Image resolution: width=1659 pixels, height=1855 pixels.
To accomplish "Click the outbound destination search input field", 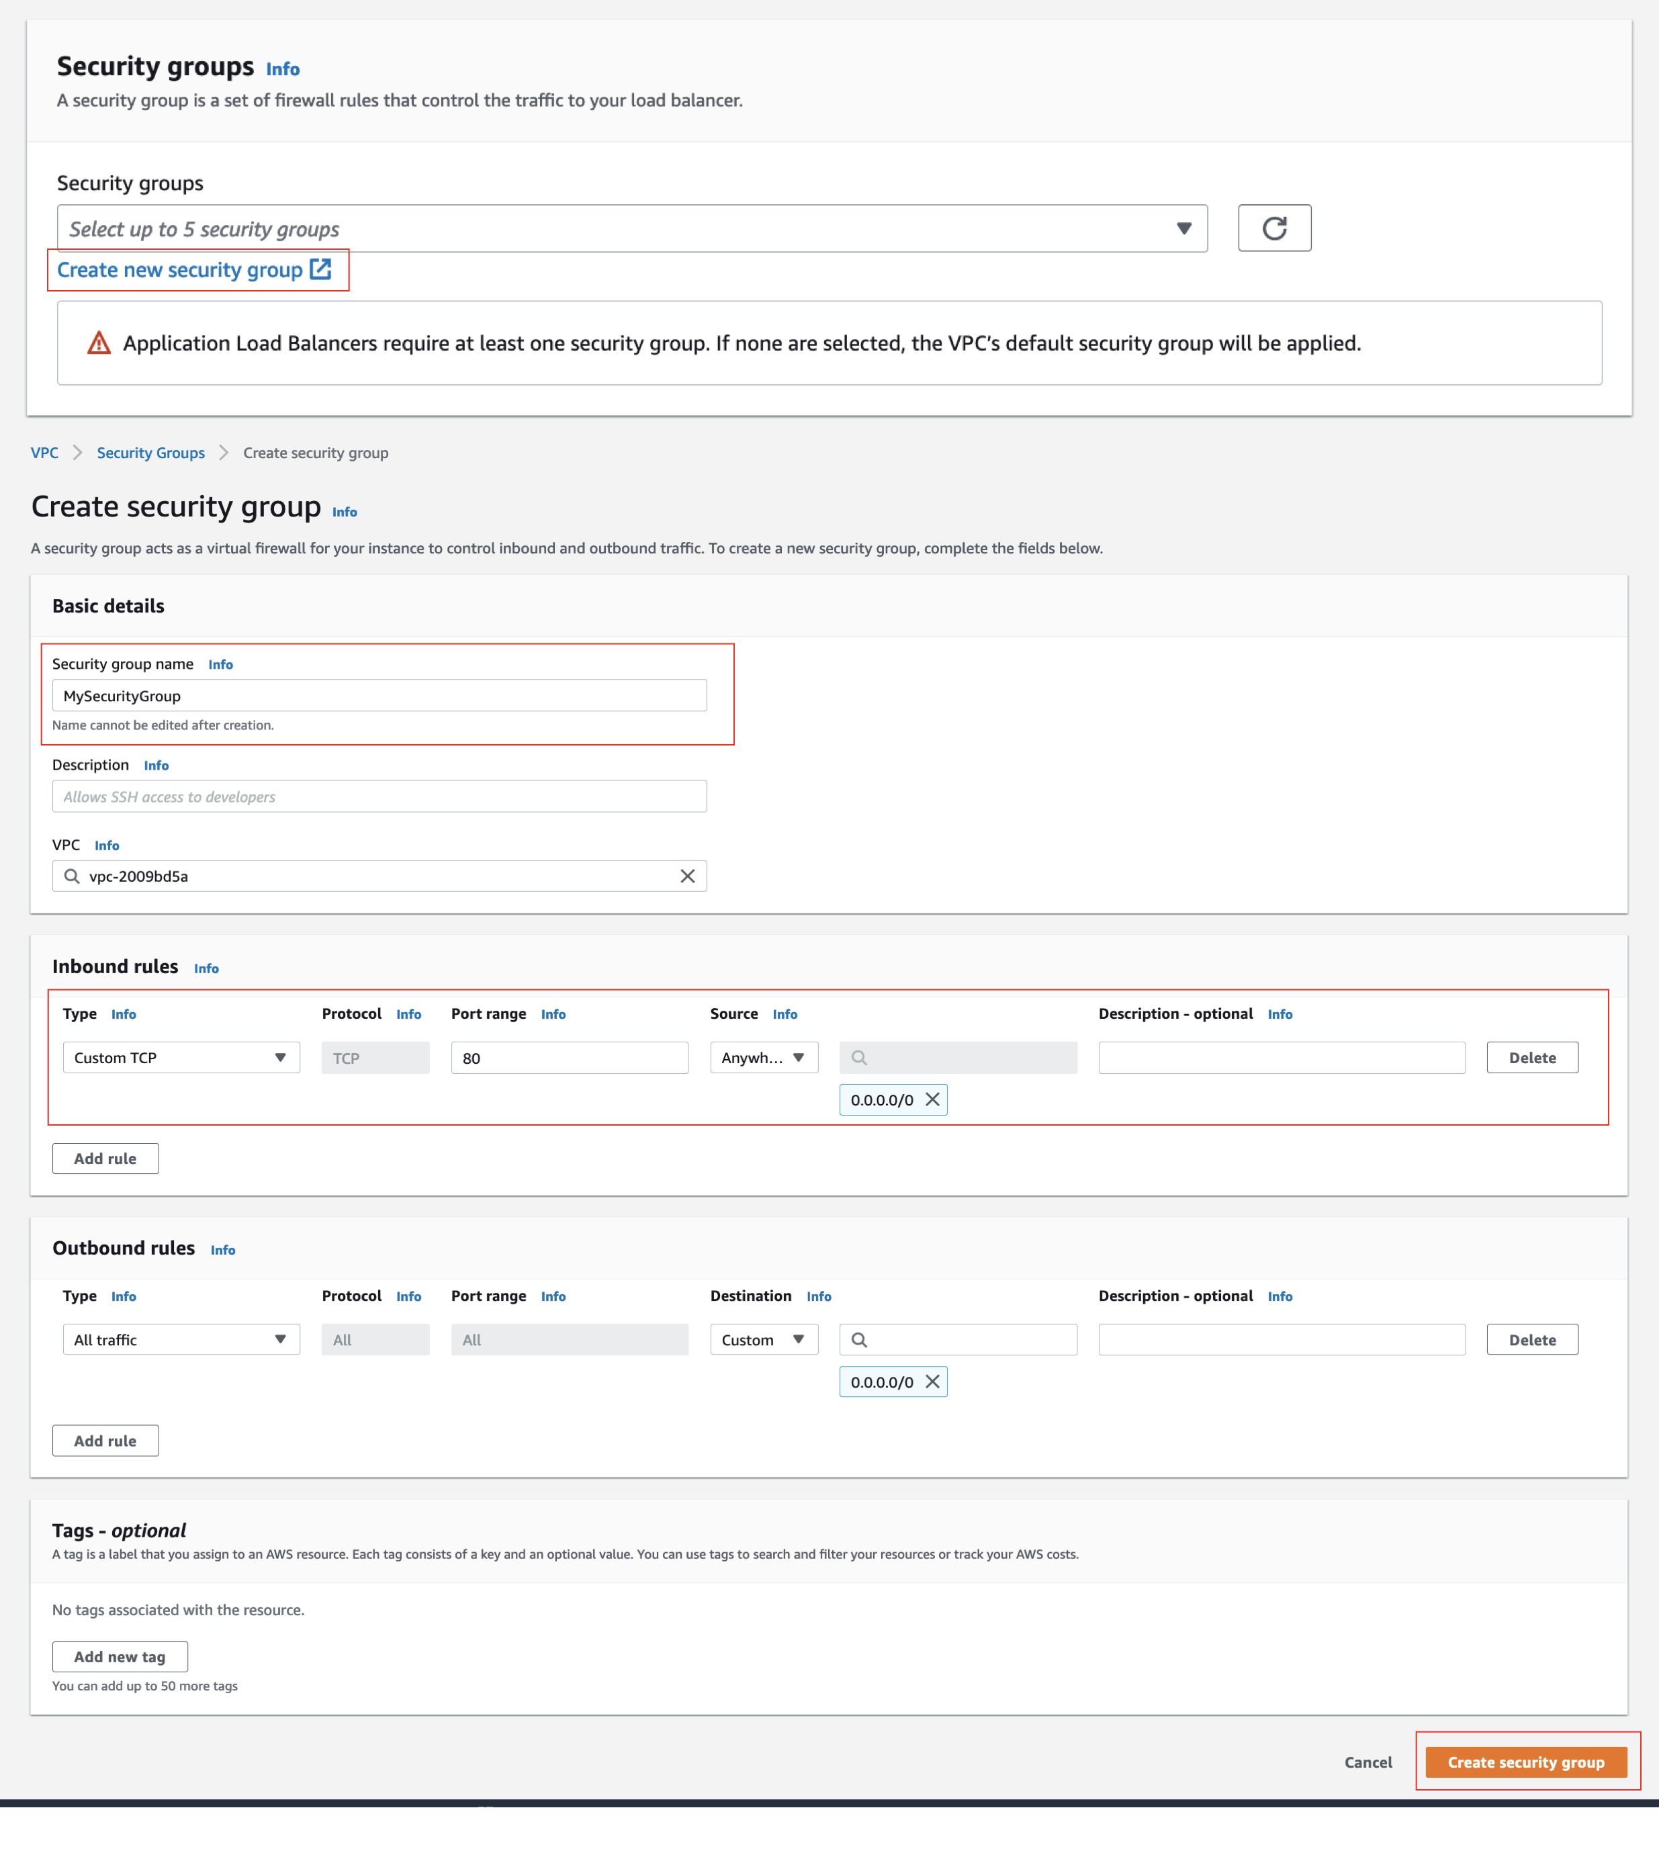I will pyautogui.click(x=958, y=1339).
